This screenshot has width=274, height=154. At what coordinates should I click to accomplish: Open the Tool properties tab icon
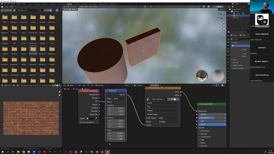tap(228, 36)
